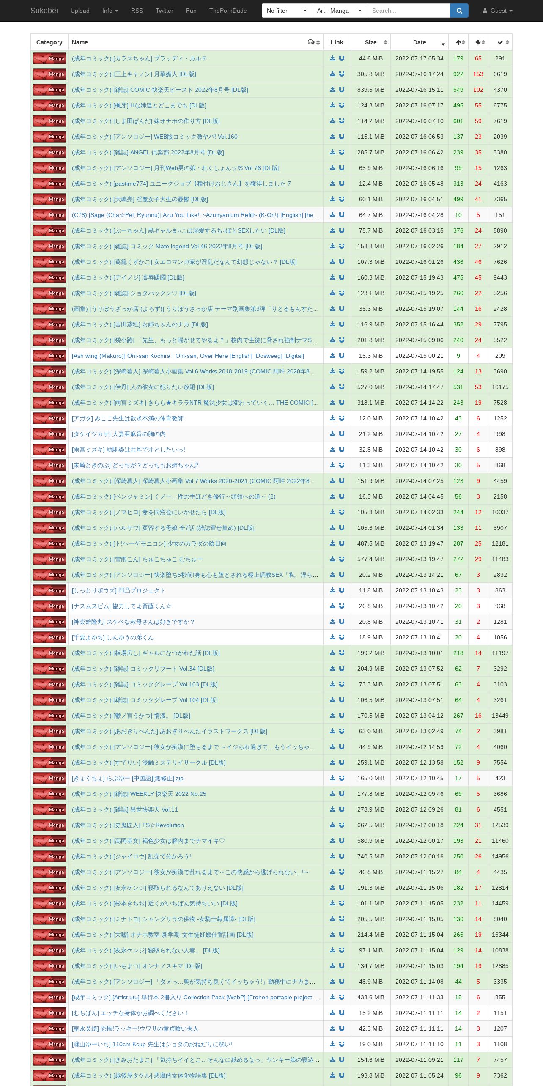Screen dimensions: 543x1086
Task: Click the date 2022-07-11 11:33
Action: (420, 997)
